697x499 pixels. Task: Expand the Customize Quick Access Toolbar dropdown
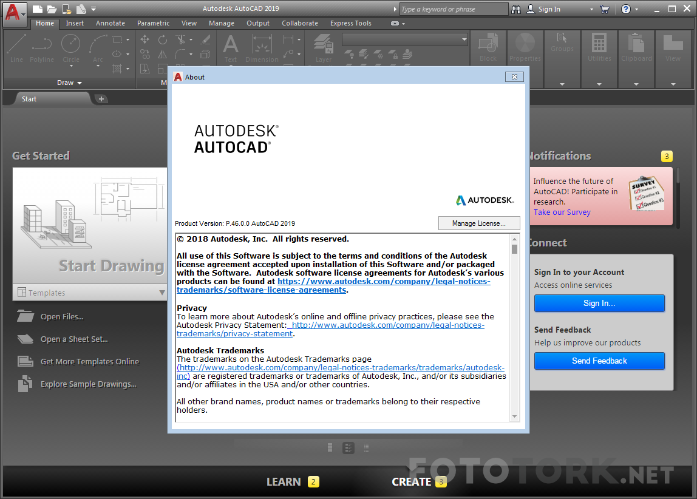tap(93, 9)
